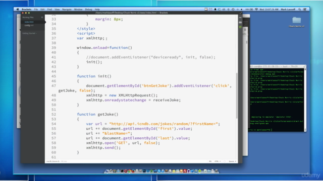Click the linting status circle in status bar

pyautogui.click(x=225, y=161)
